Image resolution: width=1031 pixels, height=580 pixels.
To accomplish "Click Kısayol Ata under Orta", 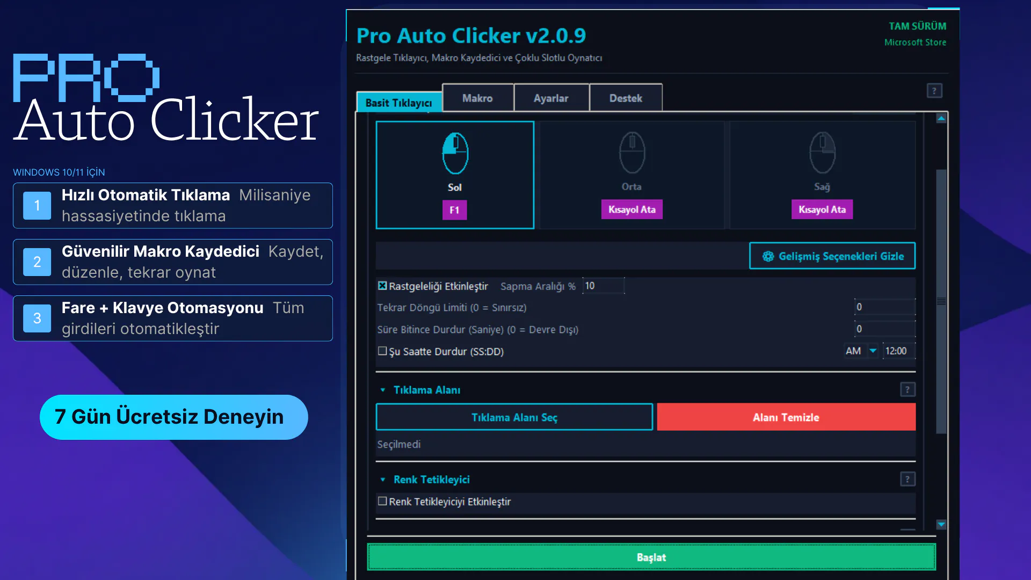I will [632, 209].
